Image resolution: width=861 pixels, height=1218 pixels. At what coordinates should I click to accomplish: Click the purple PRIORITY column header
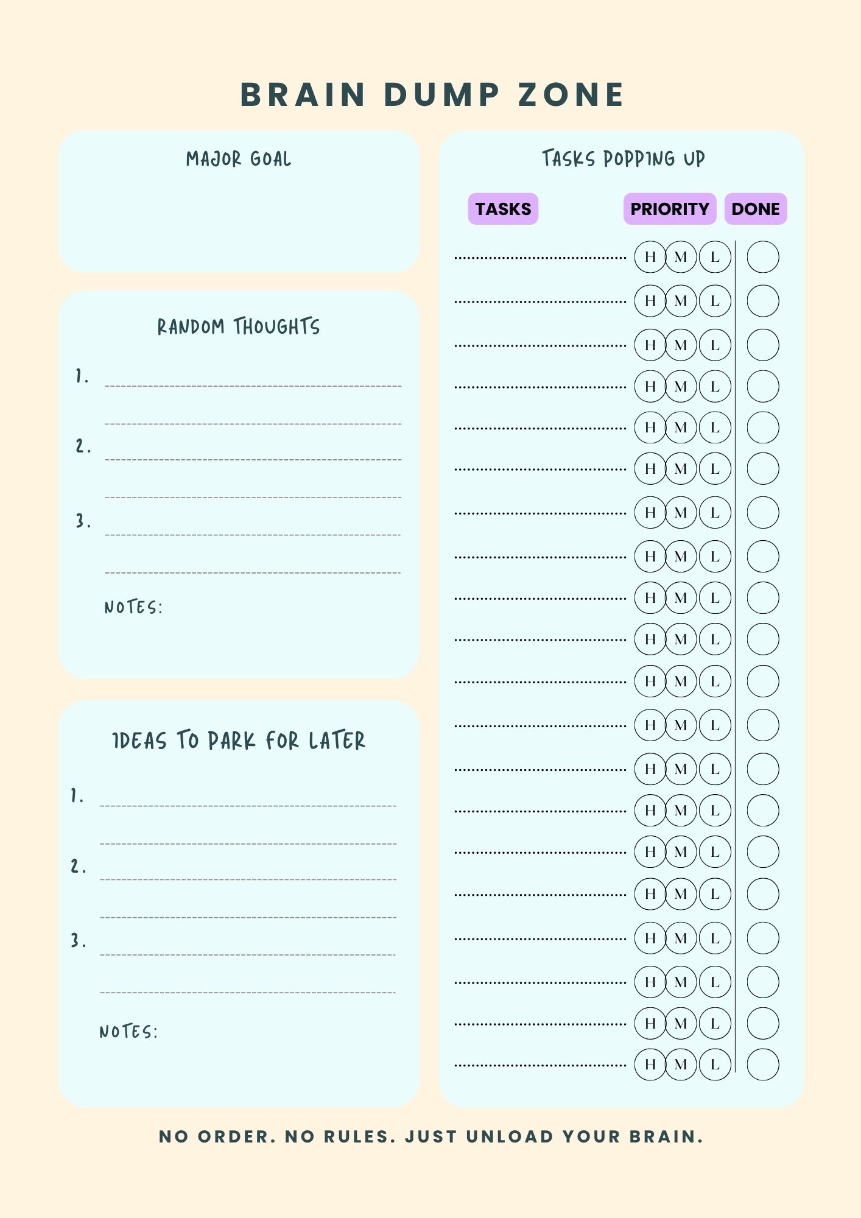click(669, 209)
